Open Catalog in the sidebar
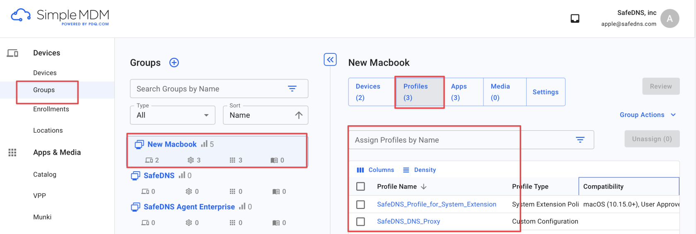Viewport: 696px width, 234px height. (x=45, y=174)
